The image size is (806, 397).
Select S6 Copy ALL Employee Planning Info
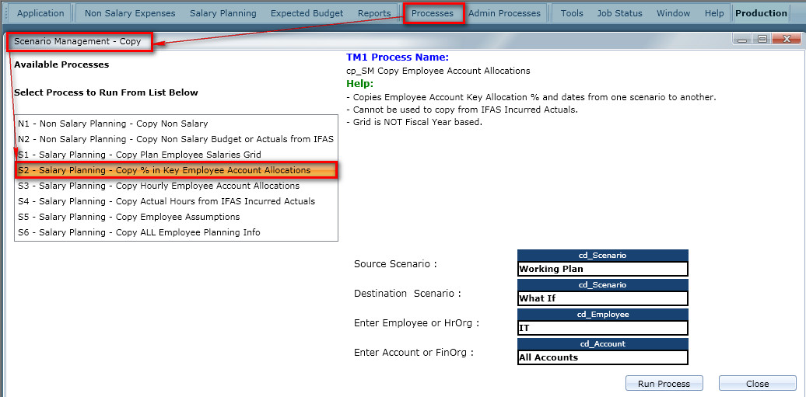[176, 232]
